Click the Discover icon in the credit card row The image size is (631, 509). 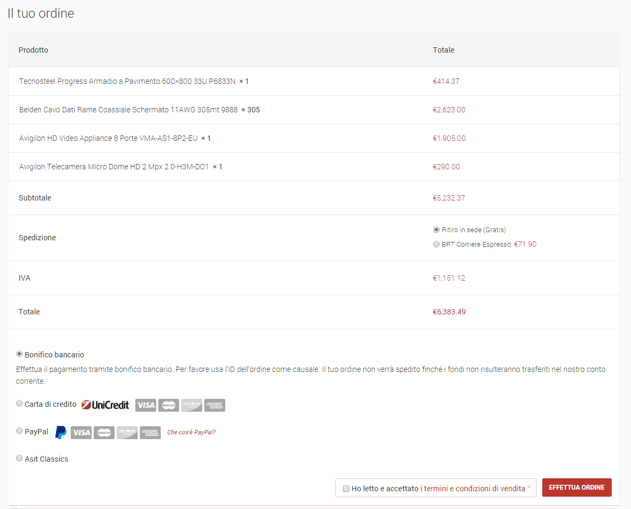191,405
